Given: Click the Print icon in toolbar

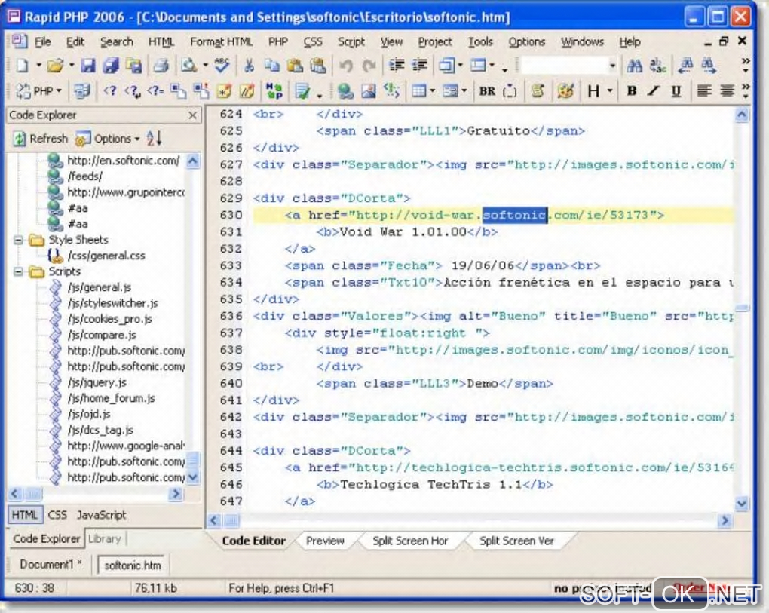Looking at the screenshot, I should pos(160,66).
